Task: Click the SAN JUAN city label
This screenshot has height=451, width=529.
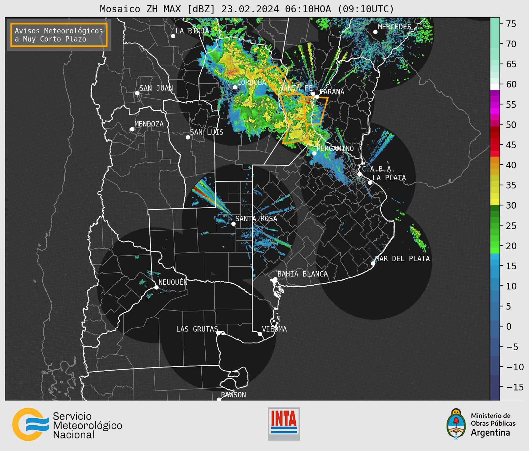Action: 156,88
